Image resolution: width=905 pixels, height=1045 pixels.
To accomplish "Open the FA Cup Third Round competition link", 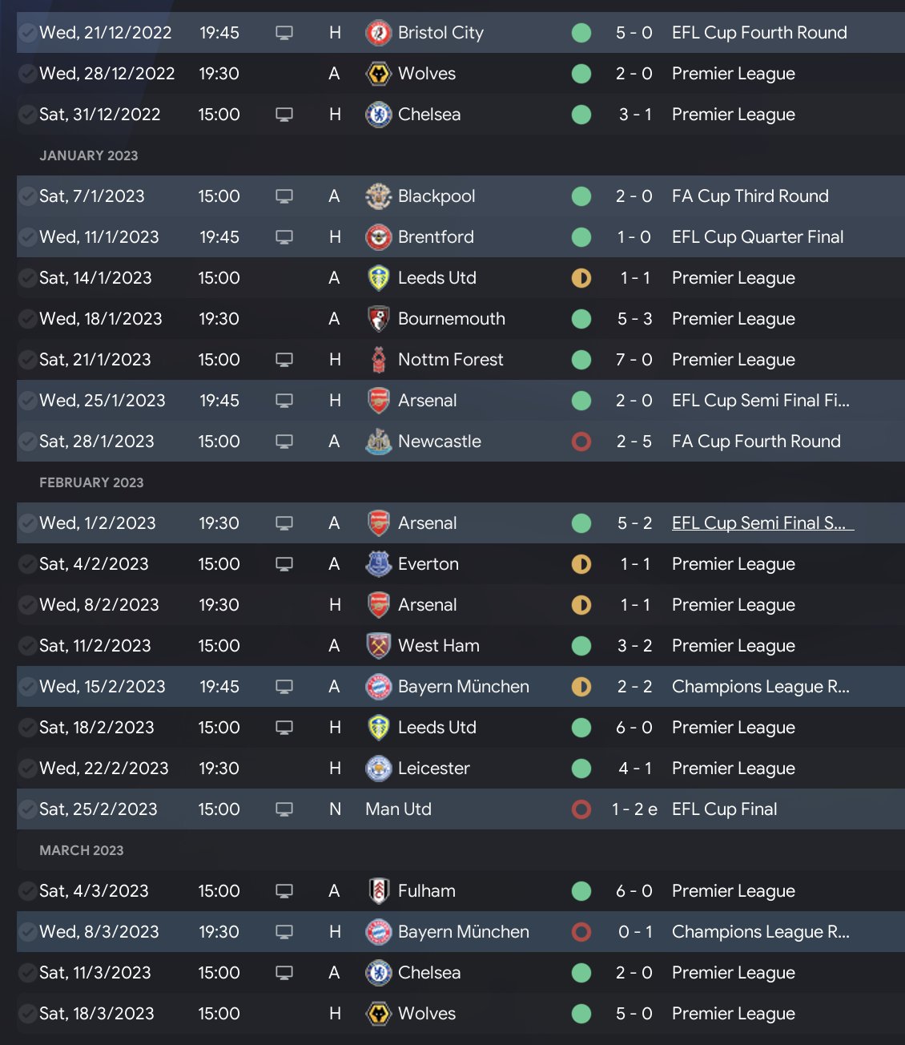I will coord(750,196).
